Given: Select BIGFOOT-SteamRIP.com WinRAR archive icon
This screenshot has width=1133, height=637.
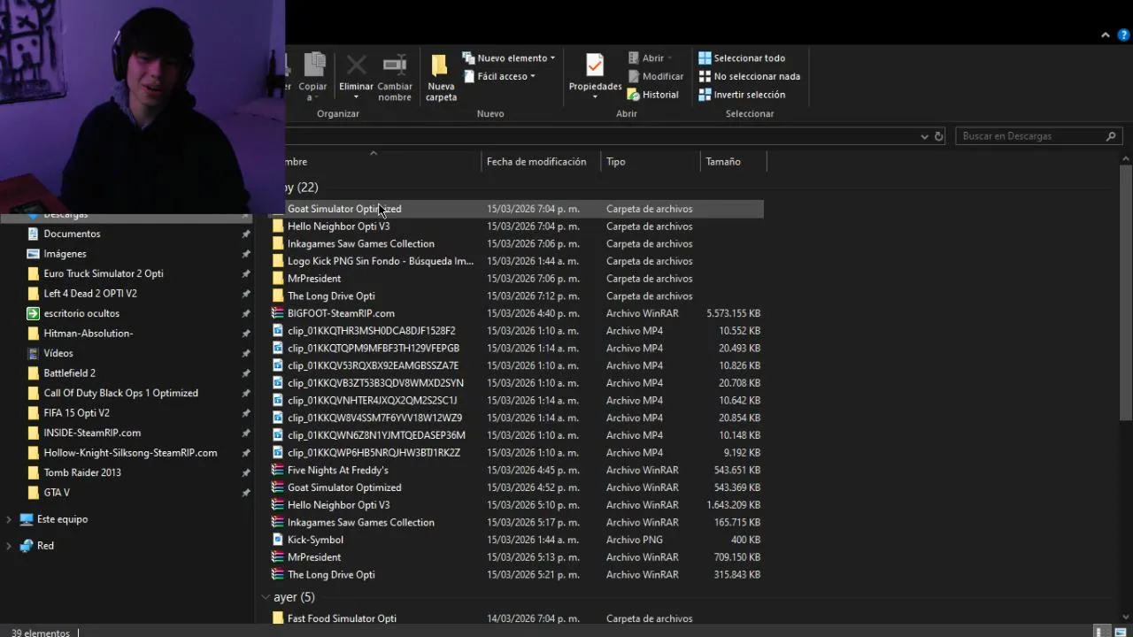Looking at the screenshot, I should click(x=278, y=313).
